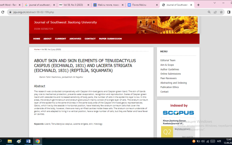Open a new browser tab with plus button

pos(198,5)
